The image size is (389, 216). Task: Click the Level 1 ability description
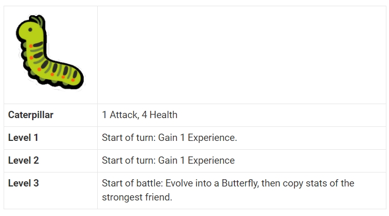(170, 138)
